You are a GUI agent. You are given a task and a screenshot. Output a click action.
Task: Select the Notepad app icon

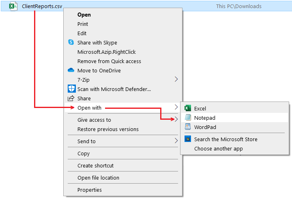pos(188,117)
